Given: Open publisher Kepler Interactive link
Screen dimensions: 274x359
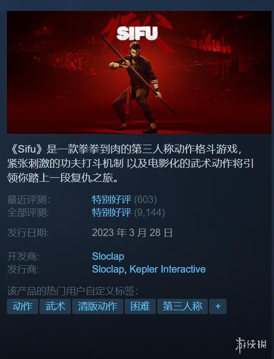Looking at the screenshot, I should [x=168, y=269].
